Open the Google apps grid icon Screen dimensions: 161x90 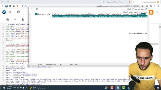coord(10,12)
